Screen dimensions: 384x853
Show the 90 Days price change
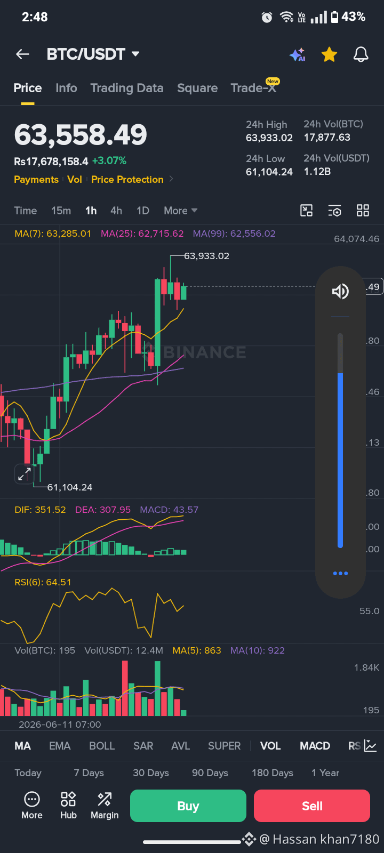pos(210,773)
